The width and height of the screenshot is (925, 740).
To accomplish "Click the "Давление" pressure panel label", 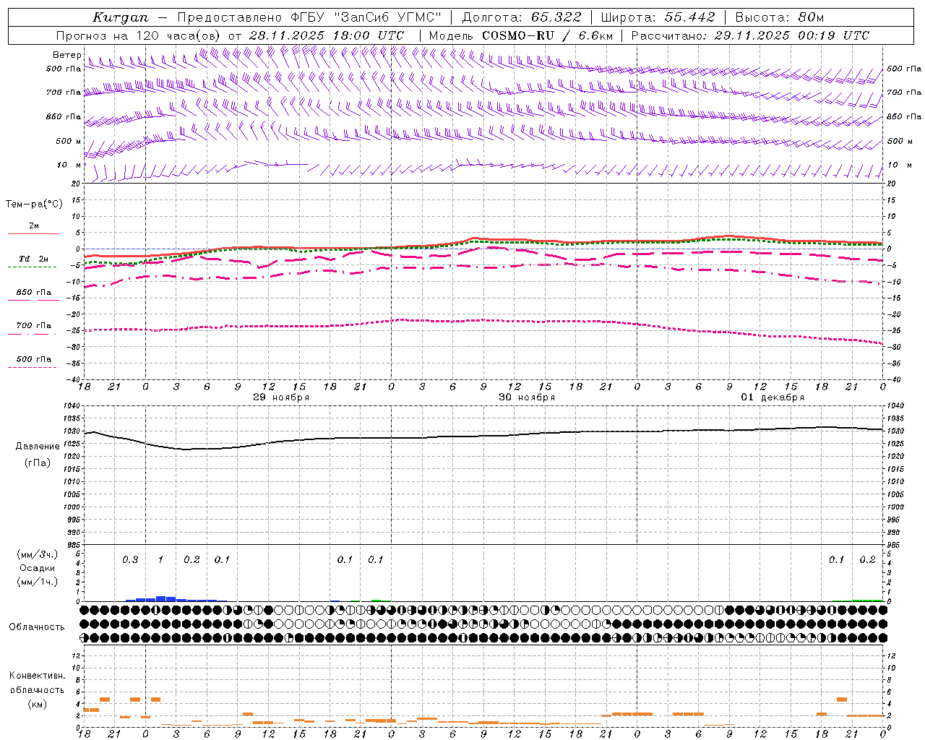I will (x=38, y=447).
